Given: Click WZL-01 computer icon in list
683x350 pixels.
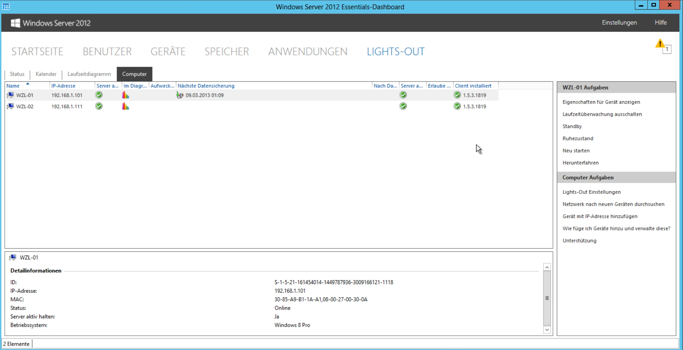Looking at the screenshot, I should 10,95.
